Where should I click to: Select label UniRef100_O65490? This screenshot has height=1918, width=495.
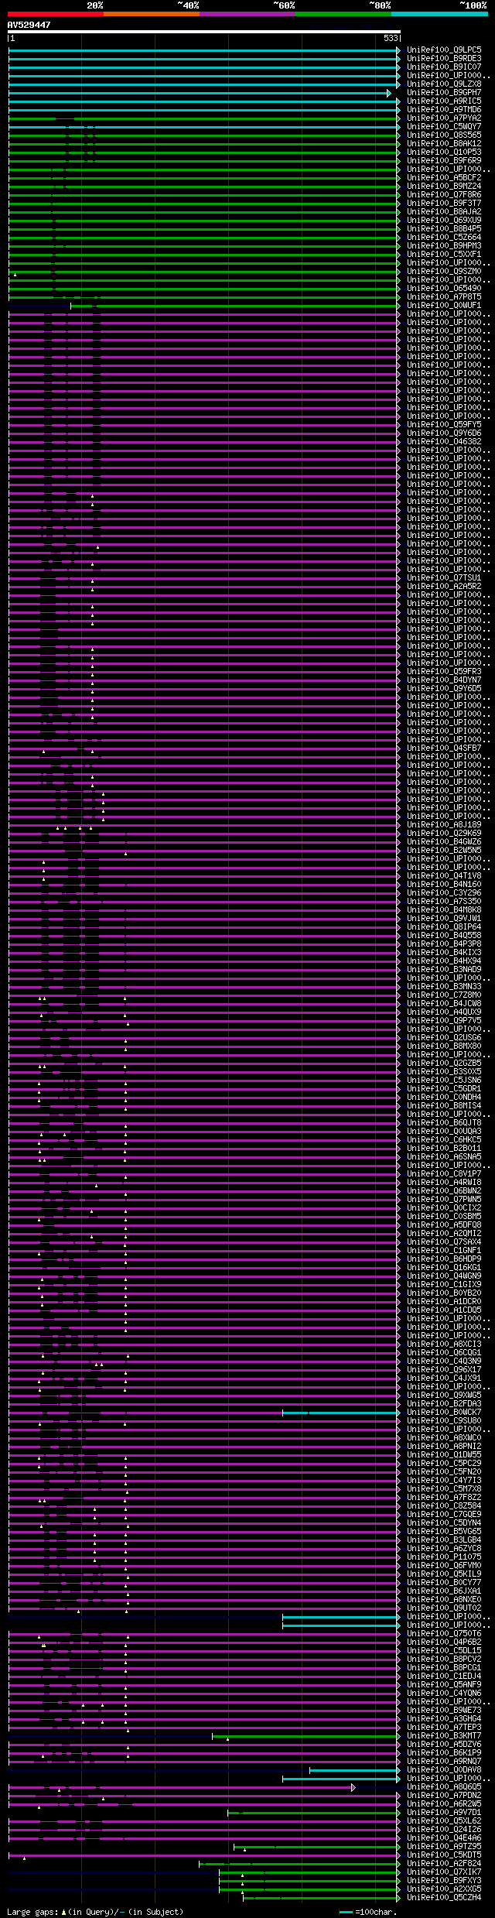pos(444,288)
